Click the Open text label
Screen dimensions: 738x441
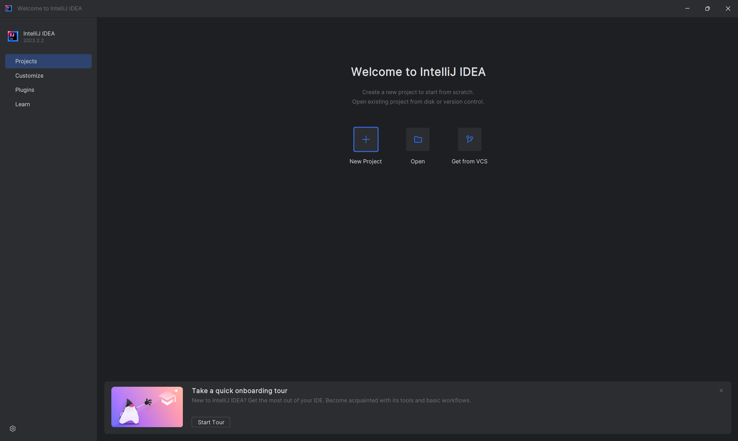tap(418, 161)
